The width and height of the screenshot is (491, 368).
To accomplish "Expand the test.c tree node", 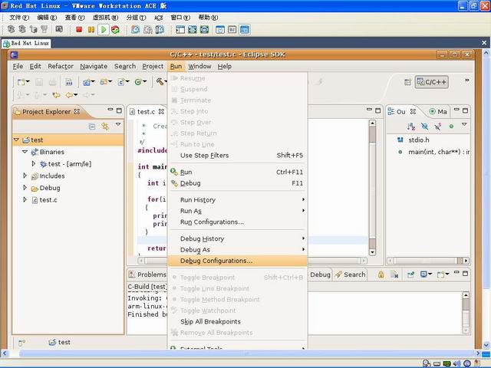I will pos(25,199).
